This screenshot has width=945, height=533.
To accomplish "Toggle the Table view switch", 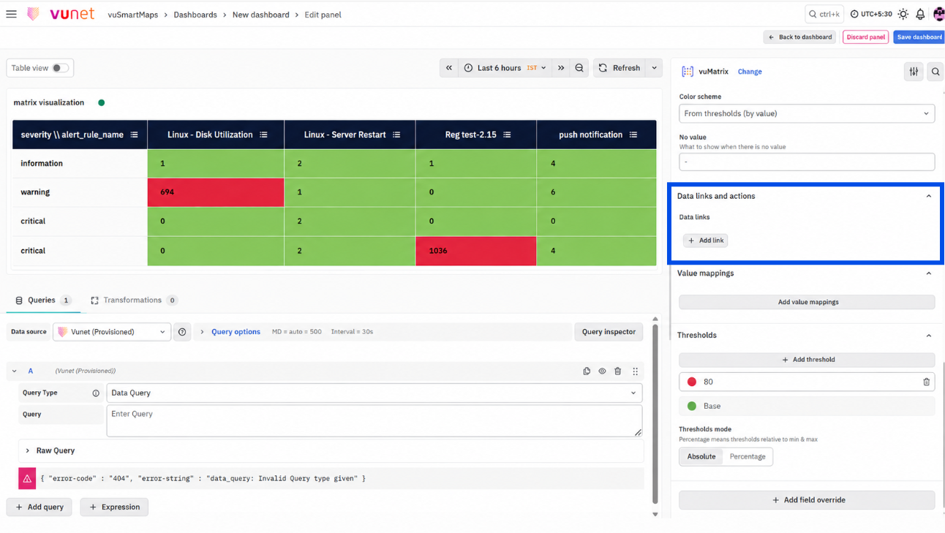I will [x=60, y=68].
